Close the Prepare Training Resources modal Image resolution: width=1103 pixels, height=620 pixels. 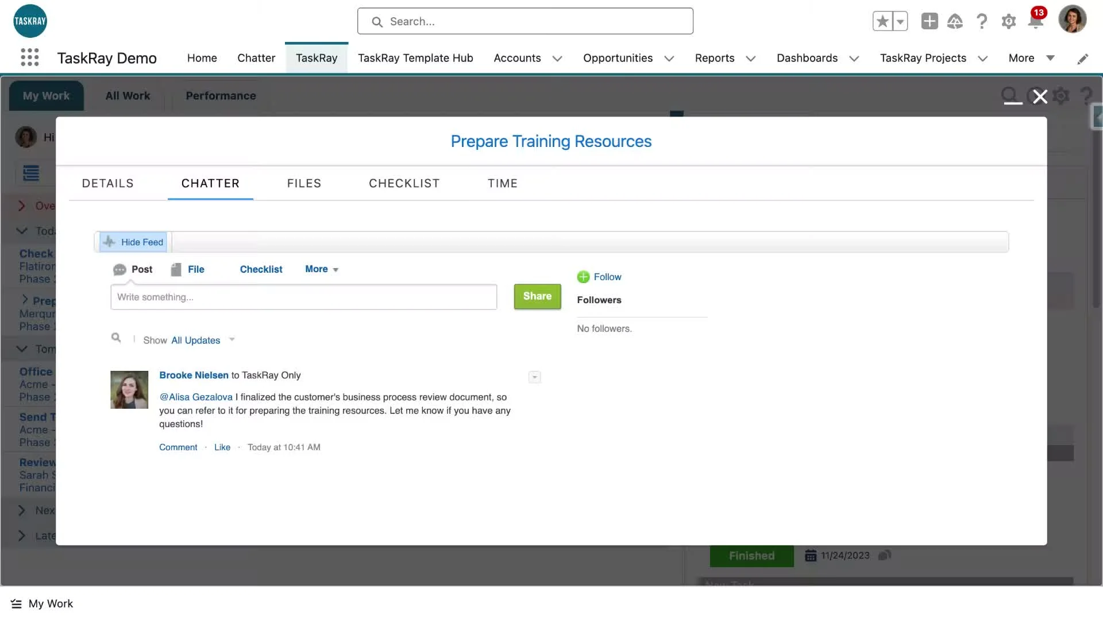coord(1040,96)
